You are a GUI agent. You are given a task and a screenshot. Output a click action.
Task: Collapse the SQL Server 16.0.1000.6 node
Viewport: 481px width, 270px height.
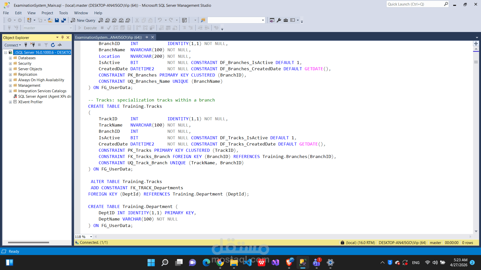pos(6,52)
